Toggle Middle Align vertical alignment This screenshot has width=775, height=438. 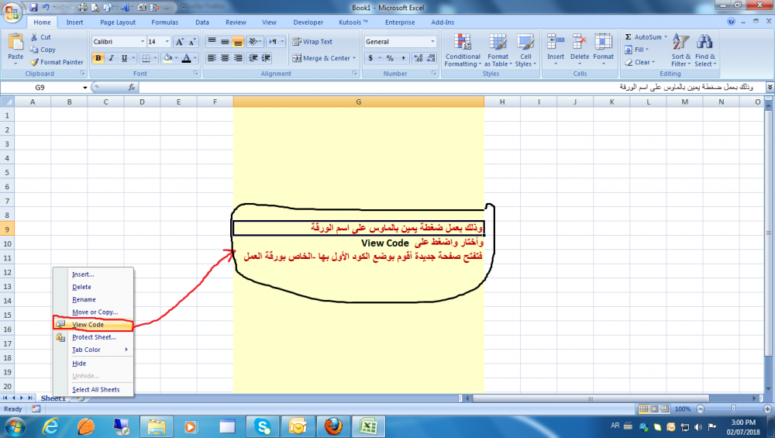225,42
